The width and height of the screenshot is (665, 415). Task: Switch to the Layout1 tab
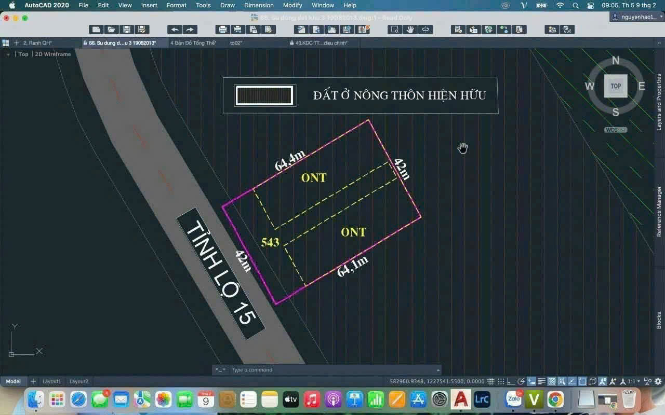pyautogui.click(x=51, y=381)
